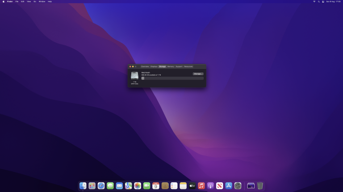Select the Storage tab
Viewport: 343px width, 192px height.
click(x=162, y=66)
